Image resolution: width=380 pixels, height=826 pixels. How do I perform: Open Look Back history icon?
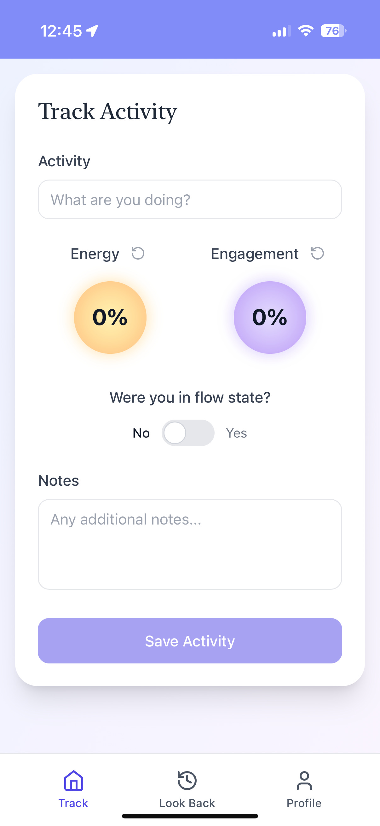[x=187, y=780]
